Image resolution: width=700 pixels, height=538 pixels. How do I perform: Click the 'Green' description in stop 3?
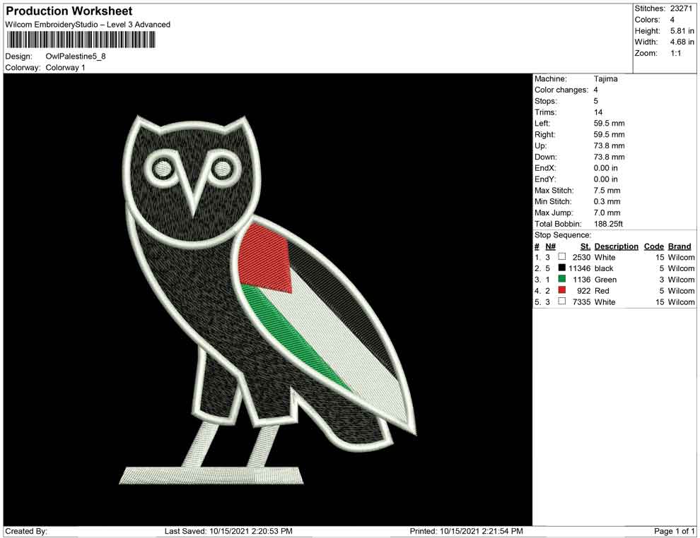605,280
